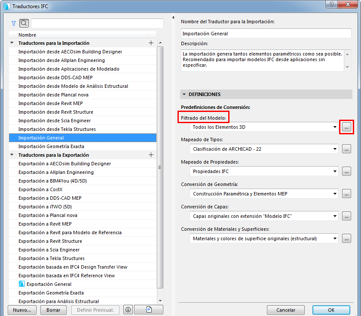This screenshot has width=361, height=316.
Task: Open Conversión de Capas options button
Action: 346,216
